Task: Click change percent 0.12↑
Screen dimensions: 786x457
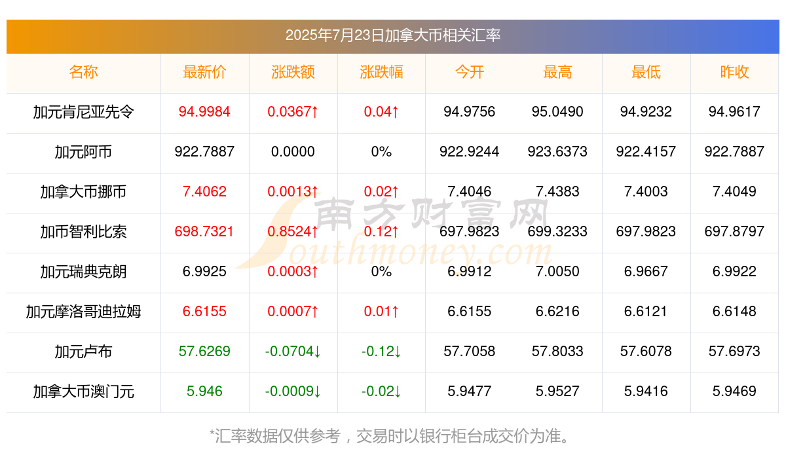Action: 381,232
